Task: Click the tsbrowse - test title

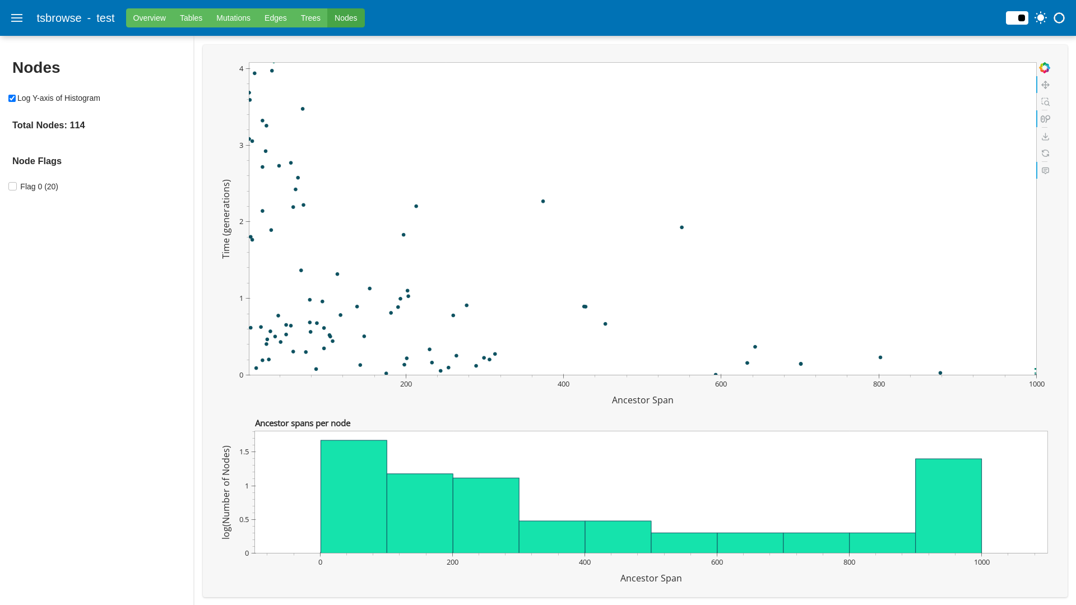Action: (x=76, y=18)
